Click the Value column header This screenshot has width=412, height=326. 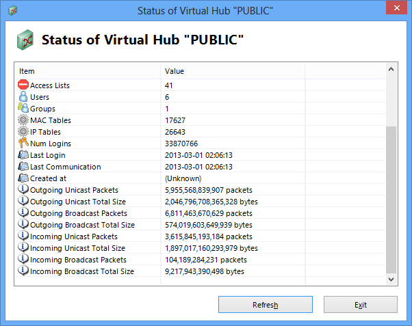coord(233,71)
